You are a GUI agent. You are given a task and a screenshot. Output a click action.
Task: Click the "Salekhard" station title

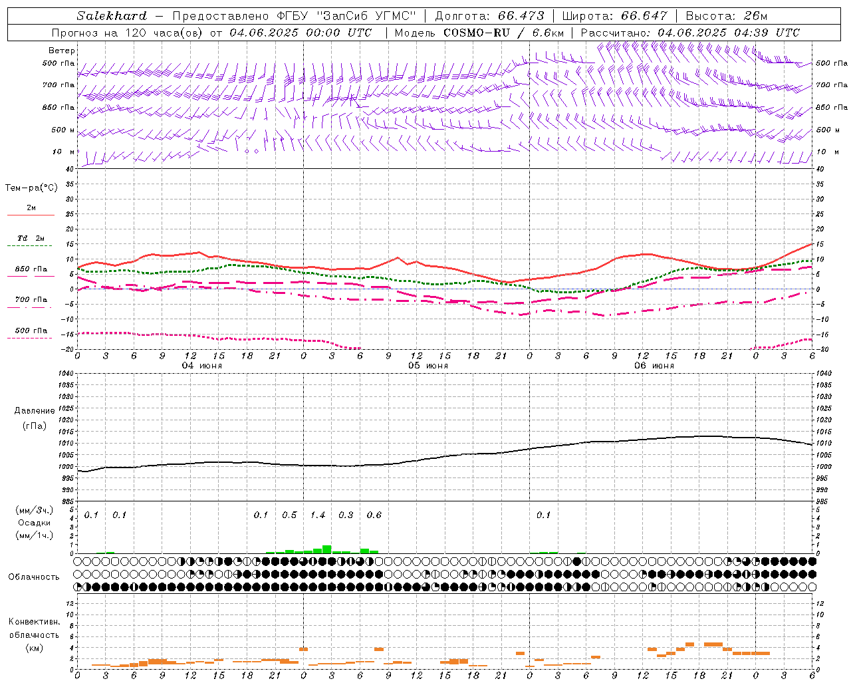(x=112, y=16)
